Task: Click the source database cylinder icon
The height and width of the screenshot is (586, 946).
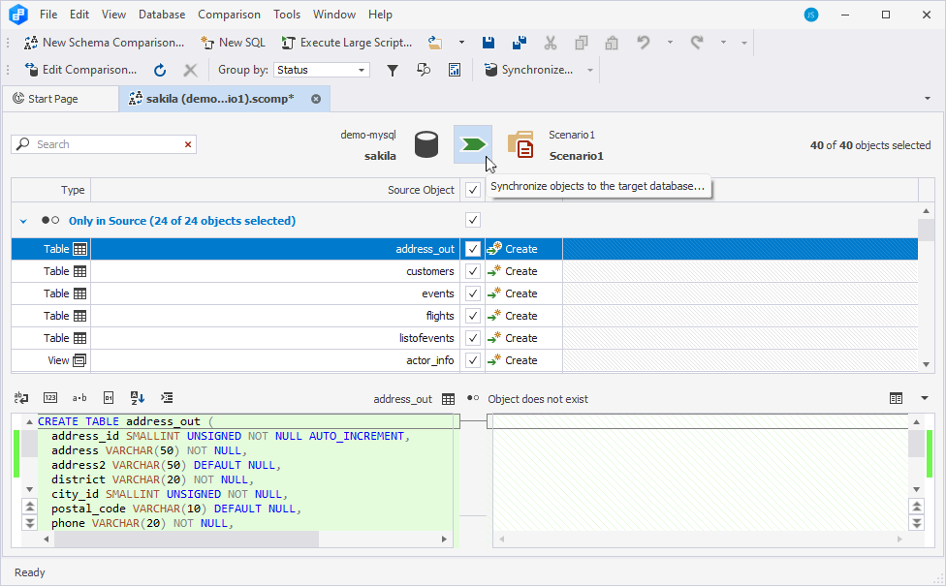Action: point(426,144)
